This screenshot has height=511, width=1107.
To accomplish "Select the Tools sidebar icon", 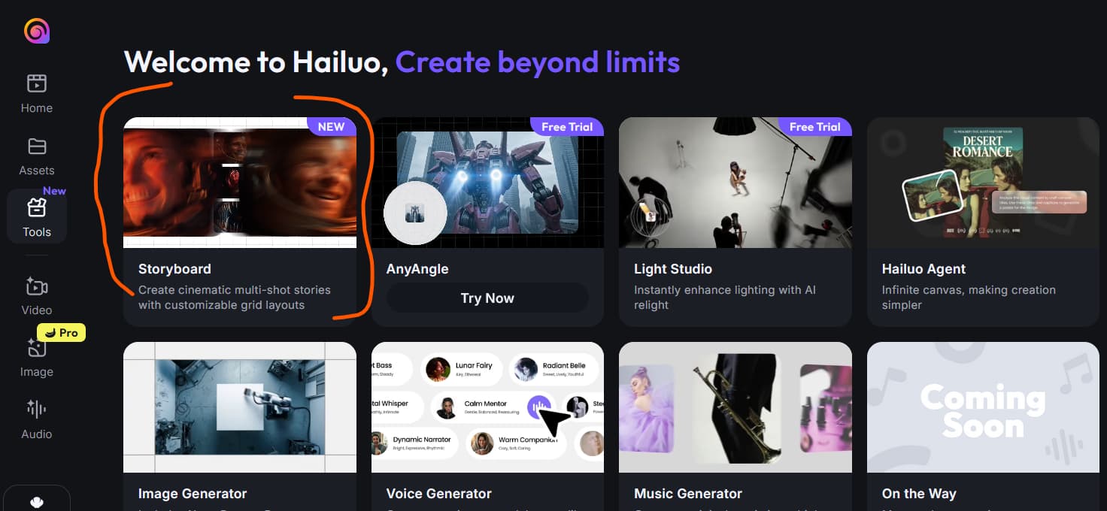I will coord(36,208).
